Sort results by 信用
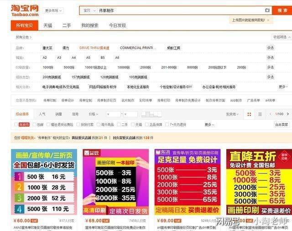 (x=75, y=114)
